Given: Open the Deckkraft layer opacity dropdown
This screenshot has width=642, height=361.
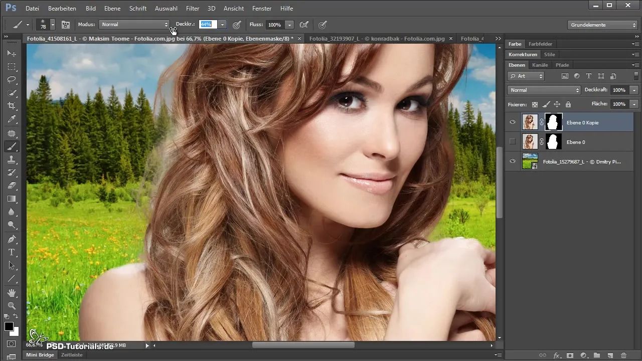Looking at the screenshot, I should [x=634, y=90].
